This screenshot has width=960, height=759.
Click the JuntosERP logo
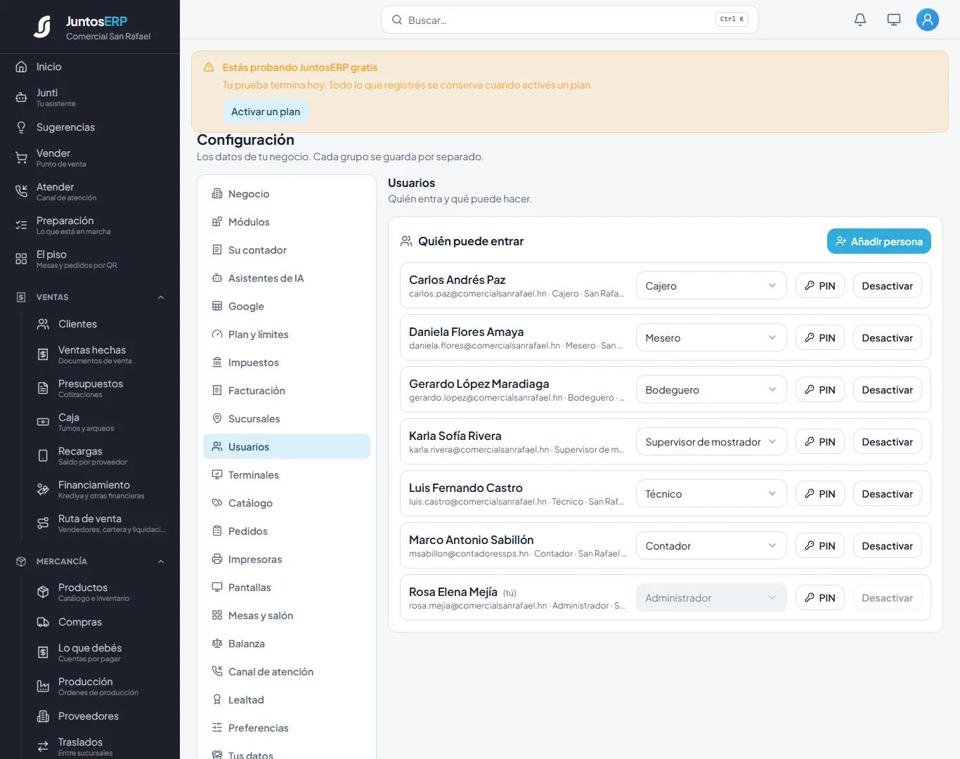click(x=42, y=27)
